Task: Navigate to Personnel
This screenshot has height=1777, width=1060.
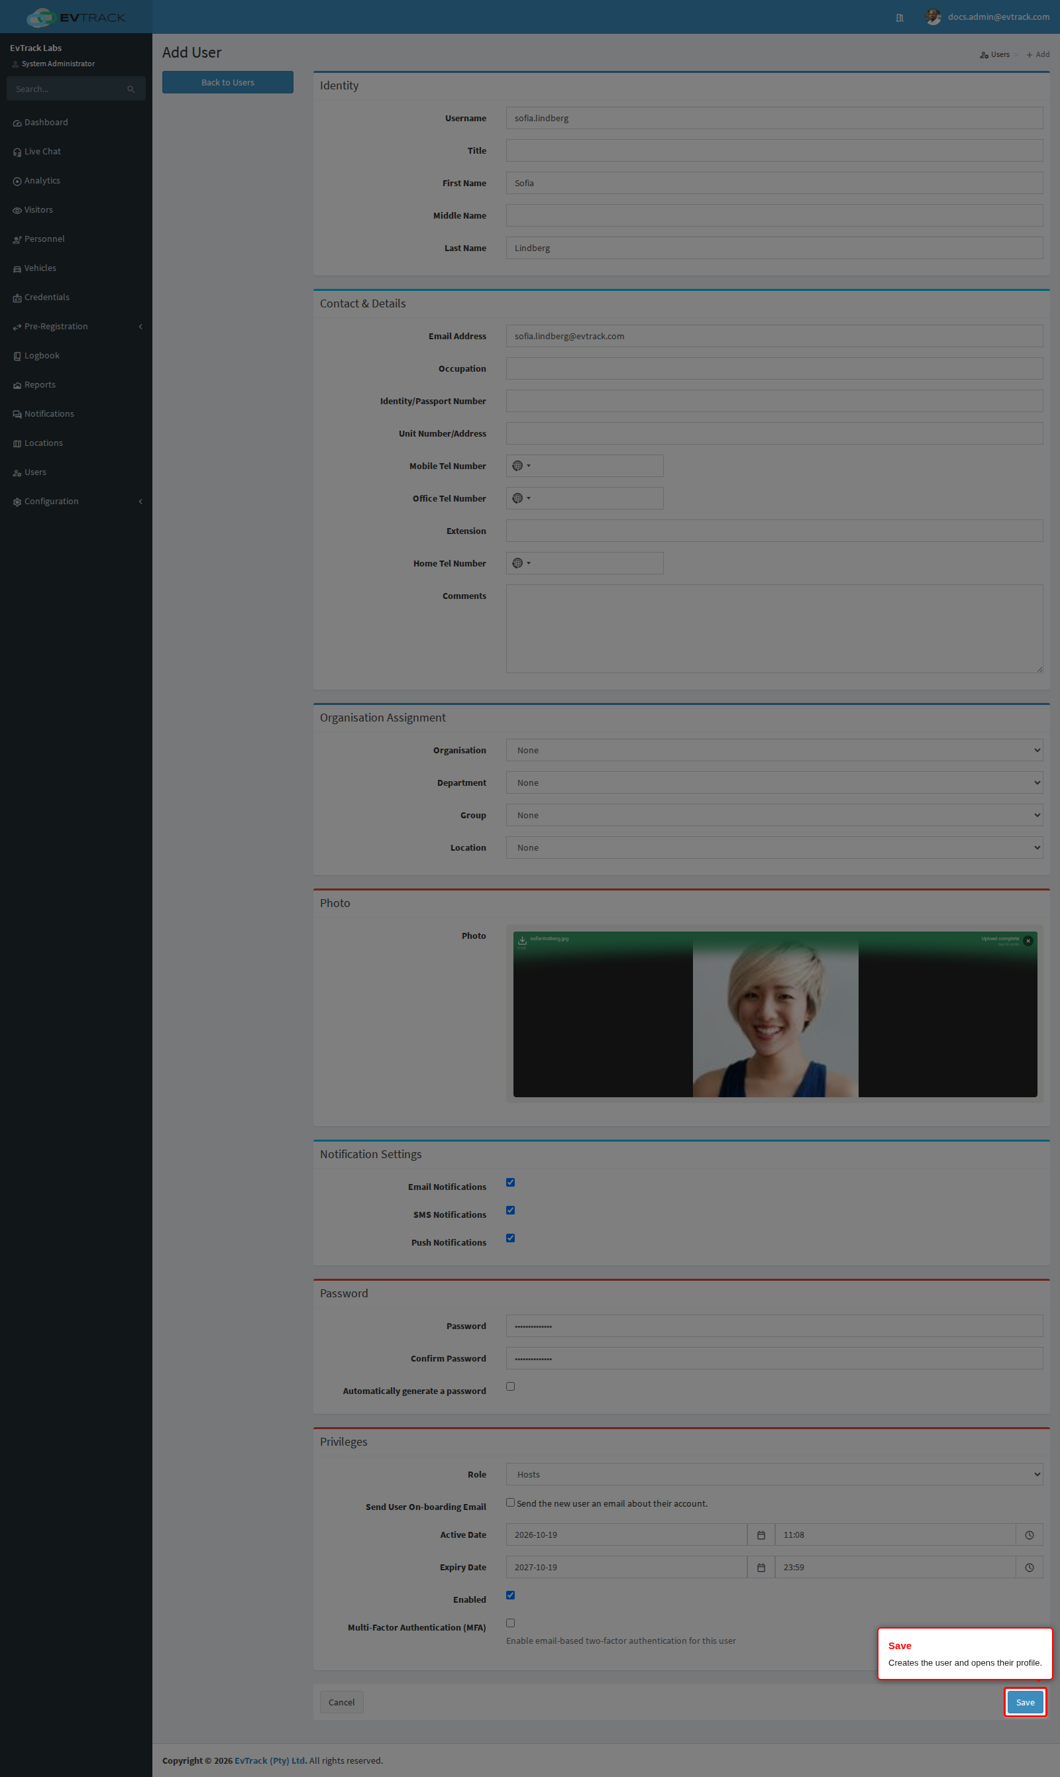Action: coord(76,239)
